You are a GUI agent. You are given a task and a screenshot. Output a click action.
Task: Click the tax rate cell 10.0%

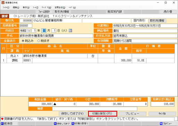click(139, 60)
